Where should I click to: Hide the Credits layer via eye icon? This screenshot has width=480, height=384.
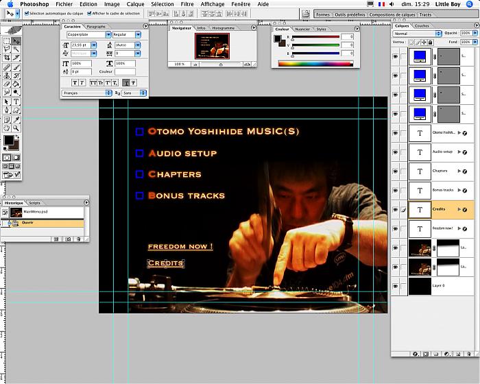[395, 210]
